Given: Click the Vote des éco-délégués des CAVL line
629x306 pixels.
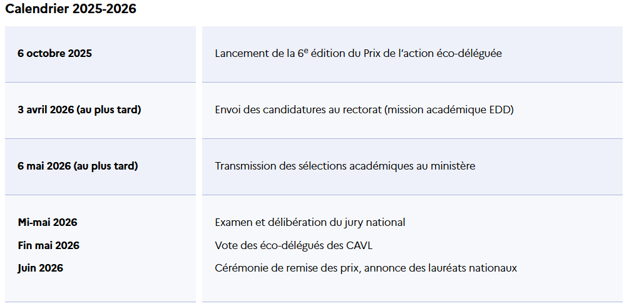Looking at the screenshot, I should (294, 245).
